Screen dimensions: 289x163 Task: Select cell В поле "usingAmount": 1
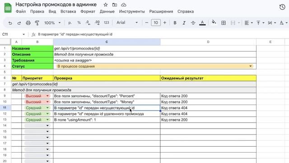click(x=107, y=120)
